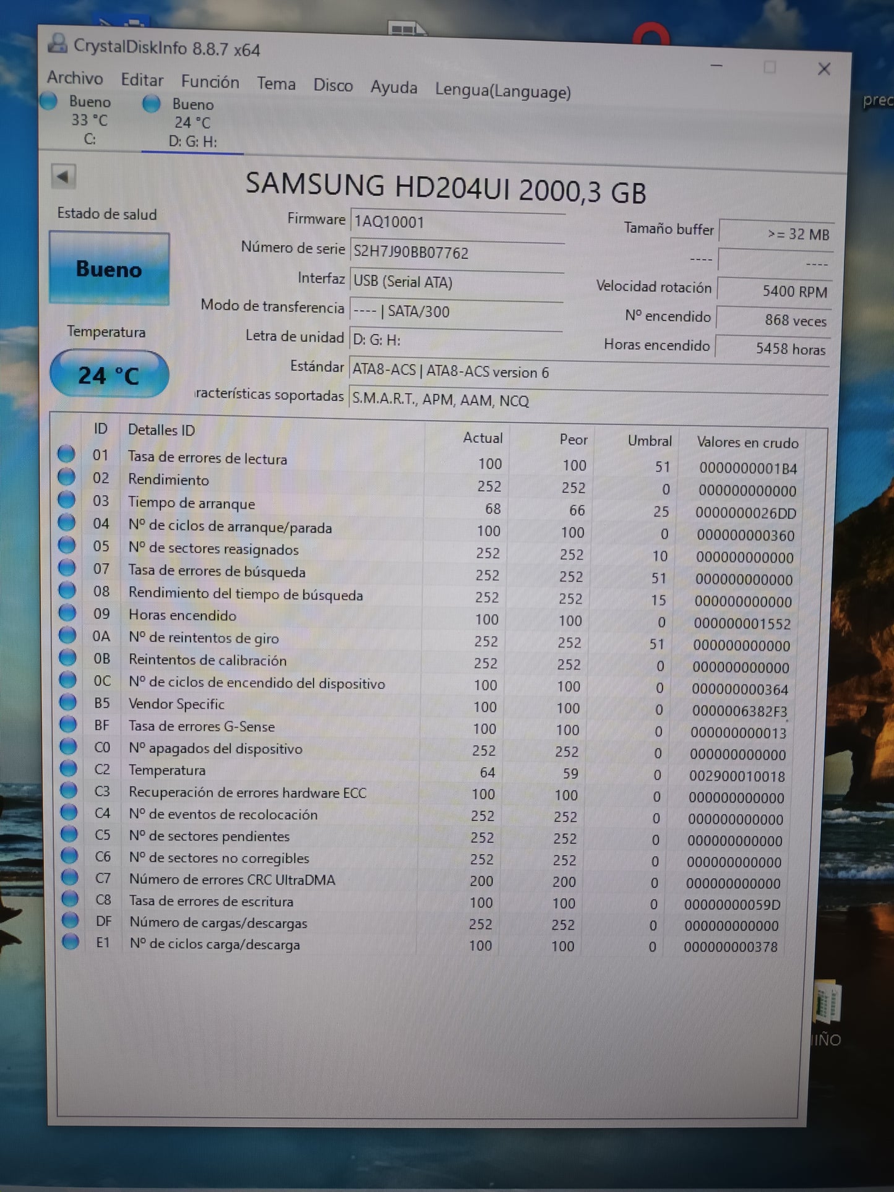The height and width of the screenshot is (1192, 894).
Task: Click the buffer size field >= 32 MB
Action: (x=777, y=234)
